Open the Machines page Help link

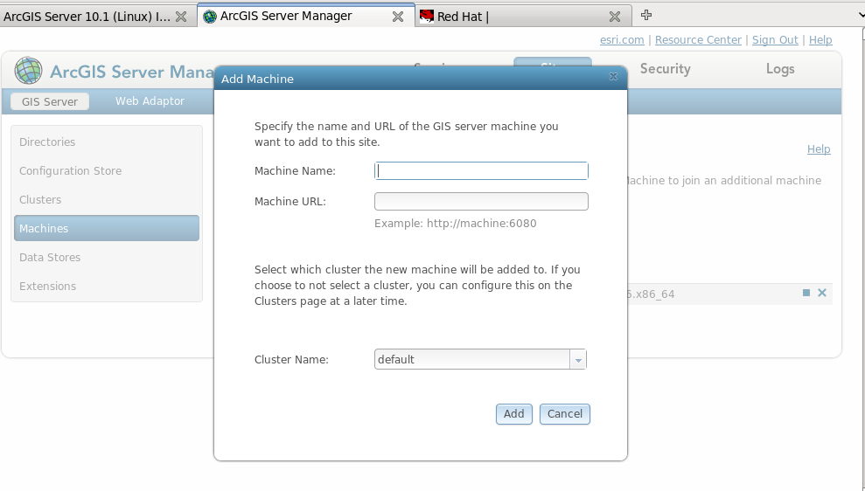coord(819,149)
